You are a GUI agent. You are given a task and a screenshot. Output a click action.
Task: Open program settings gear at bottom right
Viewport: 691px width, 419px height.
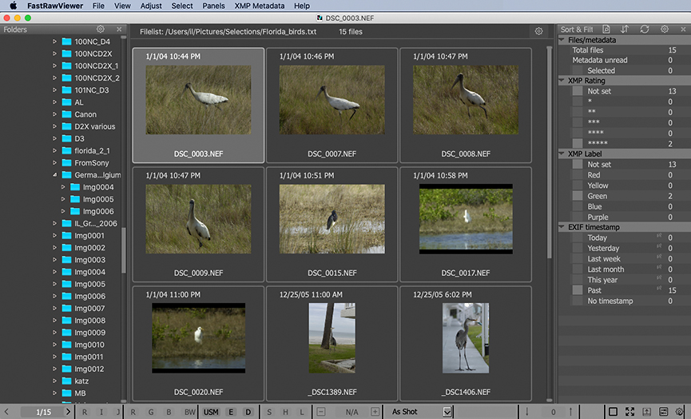pyautogui.click(x=679, y=412)
